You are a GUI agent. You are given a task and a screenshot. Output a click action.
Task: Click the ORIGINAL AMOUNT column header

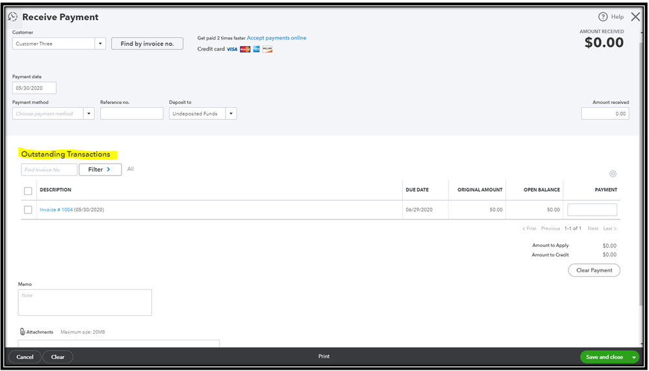pyautogui.click(x=479, y=190)
